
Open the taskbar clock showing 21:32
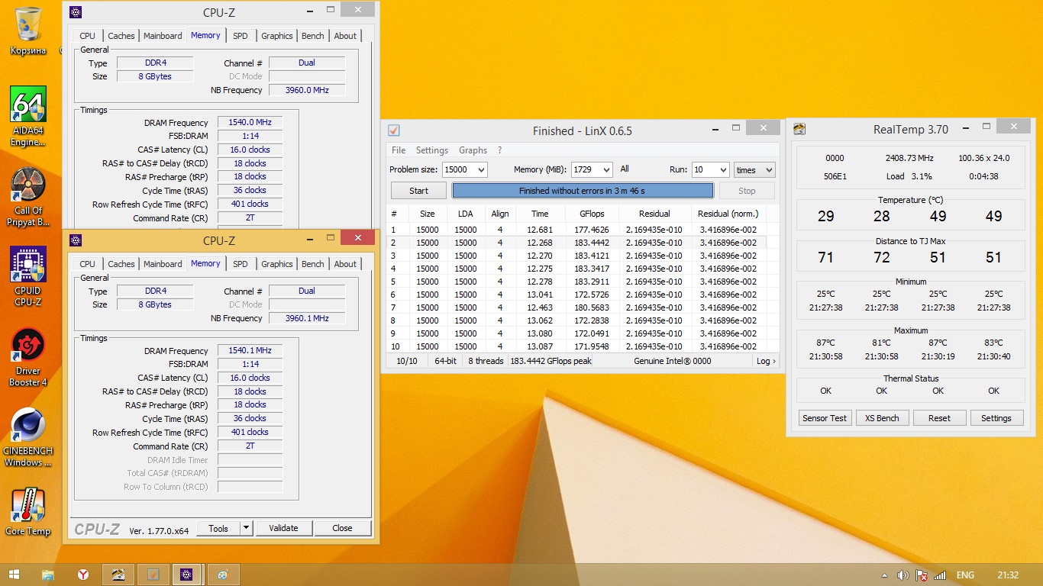(x=1008, y=575)
